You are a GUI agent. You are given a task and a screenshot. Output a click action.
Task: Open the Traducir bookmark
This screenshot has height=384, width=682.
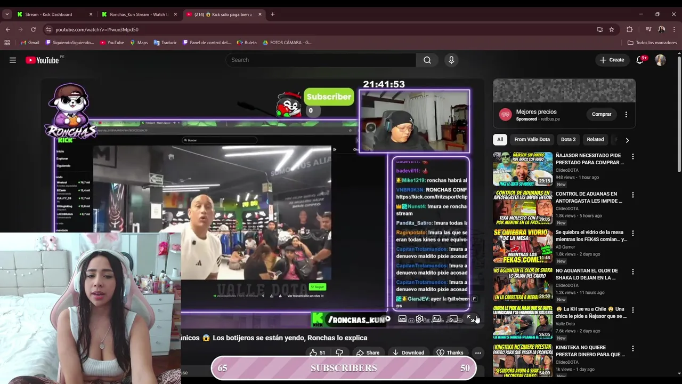coord(165,43)
